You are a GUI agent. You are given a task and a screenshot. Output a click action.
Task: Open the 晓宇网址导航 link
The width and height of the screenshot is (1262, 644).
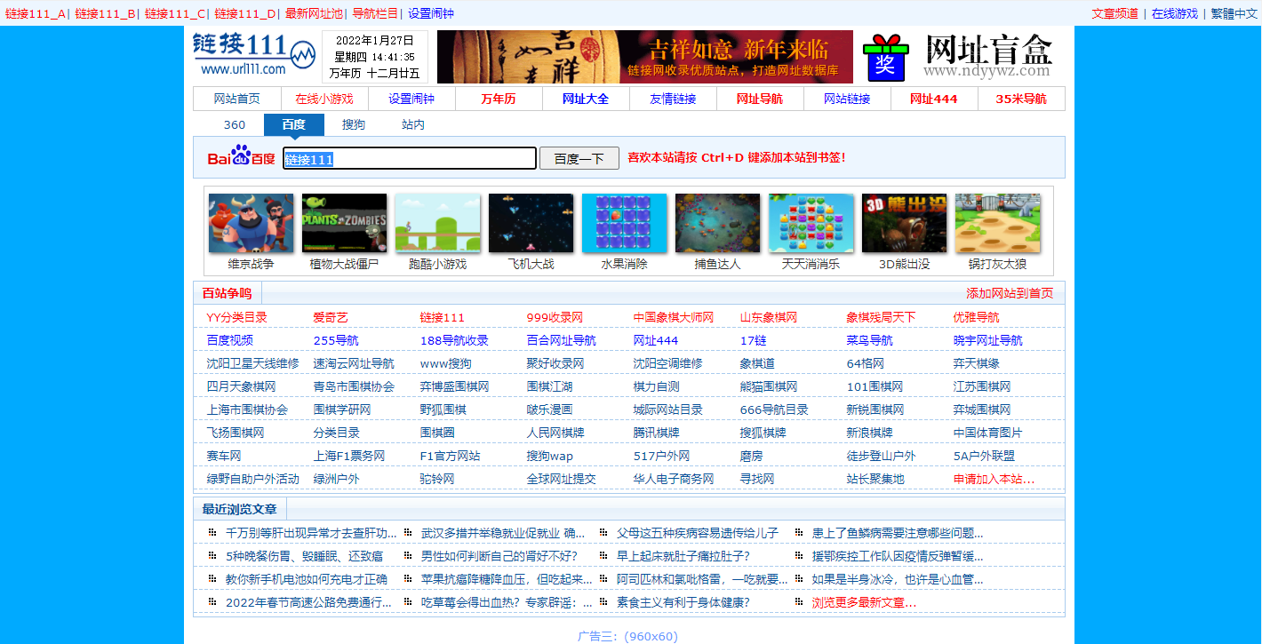[988, 340]
